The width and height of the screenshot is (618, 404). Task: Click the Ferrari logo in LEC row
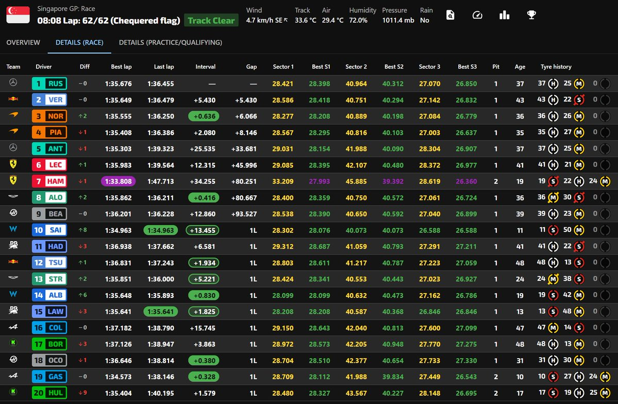point(13,165)
